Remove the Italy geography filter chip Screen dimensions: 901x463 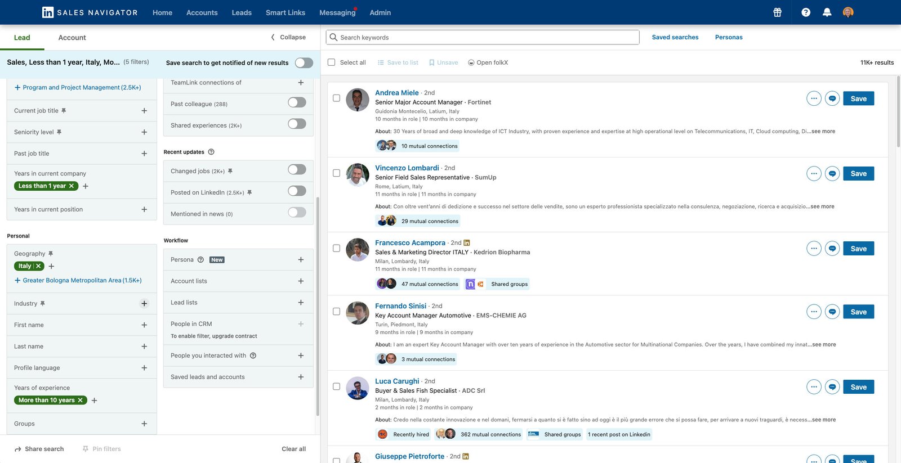[39, 266]
